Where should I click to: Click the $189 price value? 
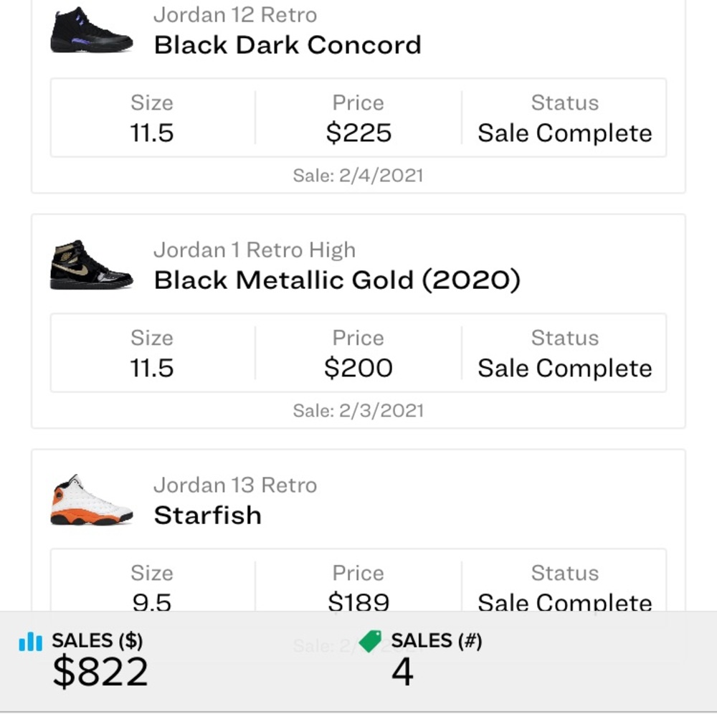358,602
